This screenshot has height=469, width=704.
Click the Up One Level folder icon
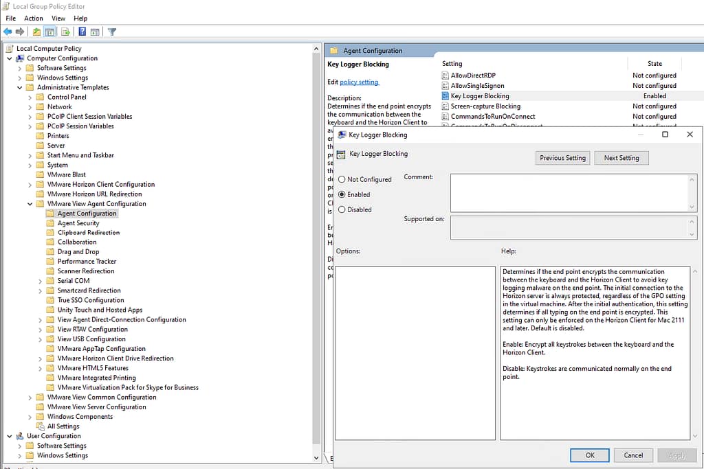point(36,32)
